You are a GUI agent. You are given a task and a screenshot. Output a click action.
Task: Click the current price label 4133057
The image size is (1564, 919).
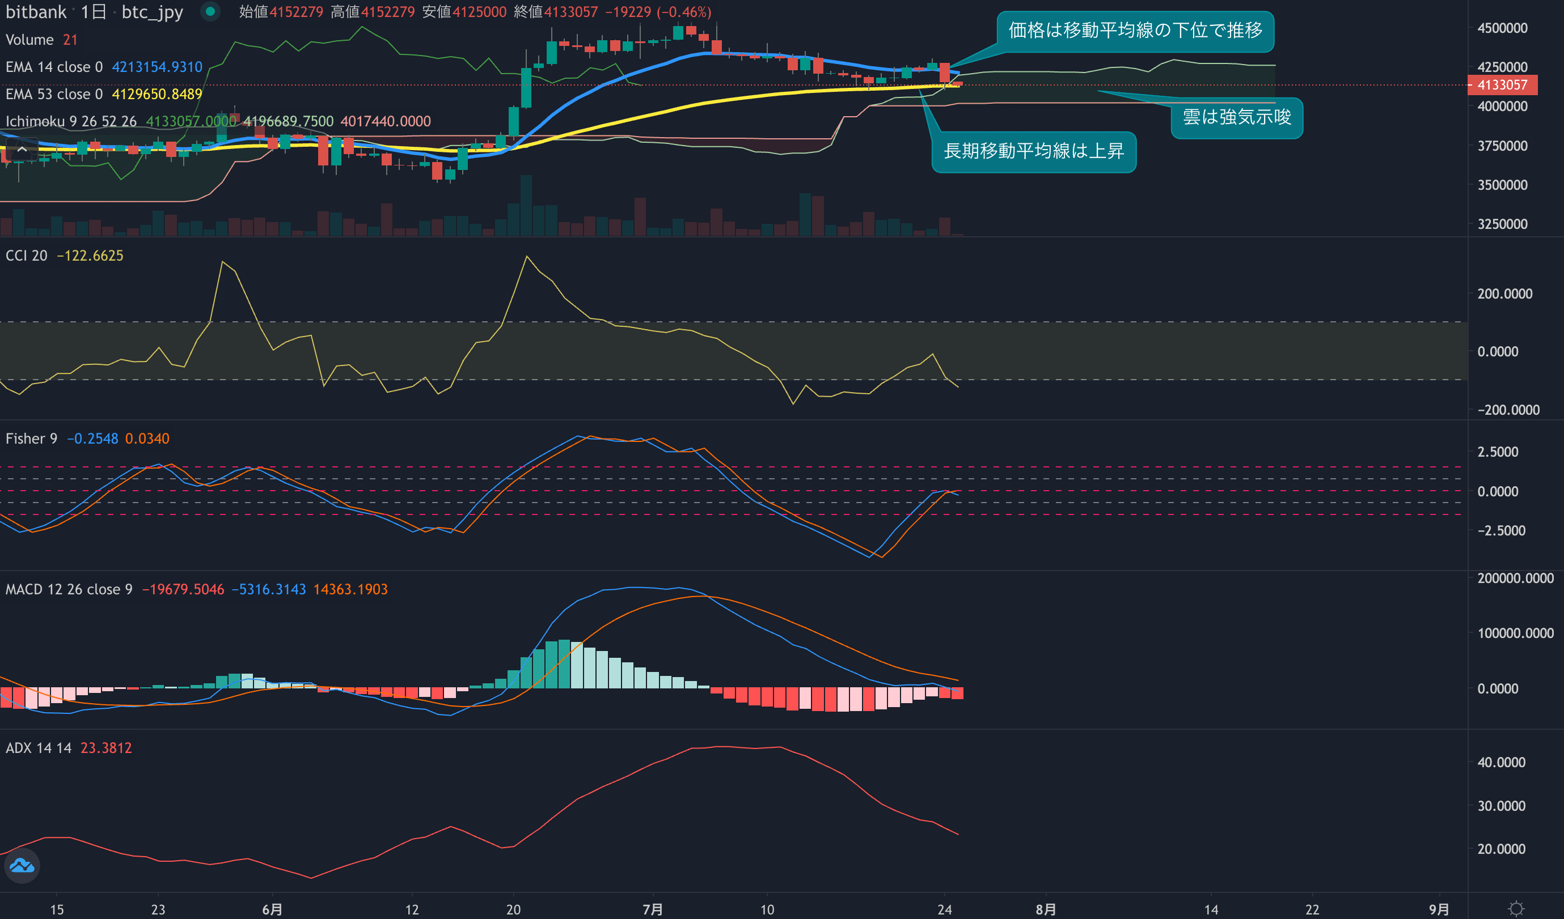pos(1502,85)
